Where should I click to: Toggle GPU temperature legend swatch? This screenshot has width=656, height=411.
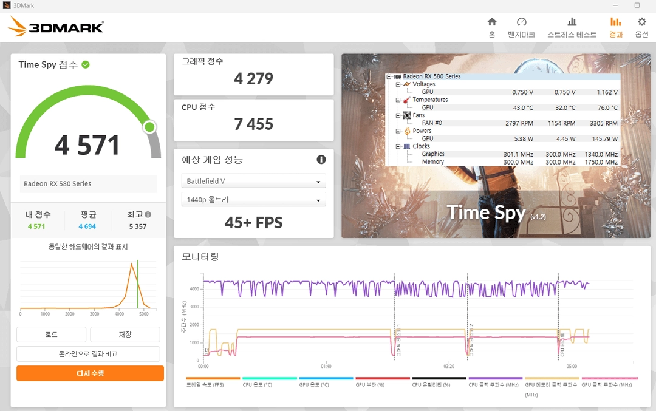pos(326,378)
